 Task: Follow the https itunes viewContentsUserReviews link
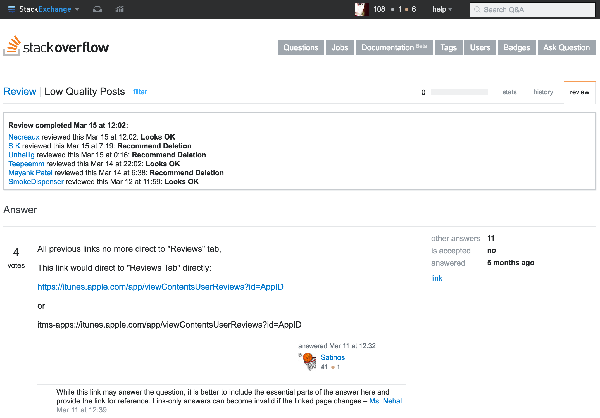pos(160,287)
